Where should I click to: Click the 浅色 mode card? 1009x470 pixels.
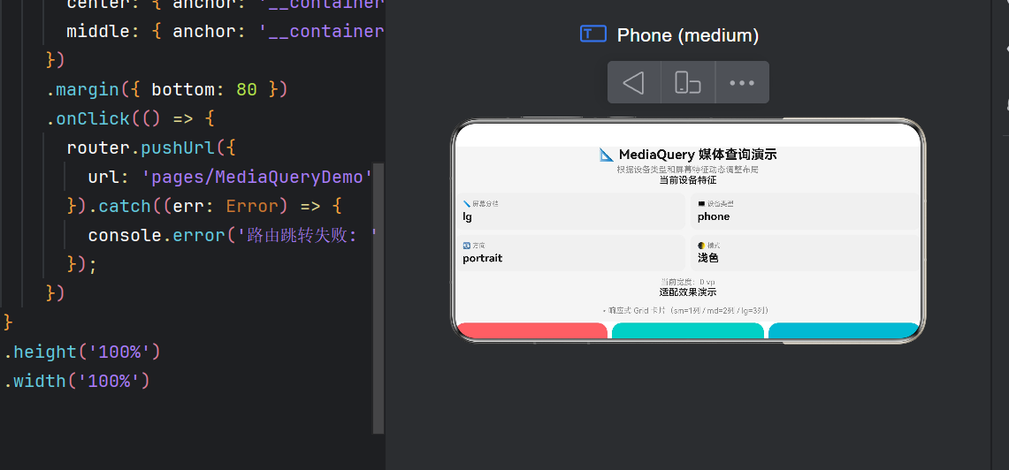coord(806,253)
